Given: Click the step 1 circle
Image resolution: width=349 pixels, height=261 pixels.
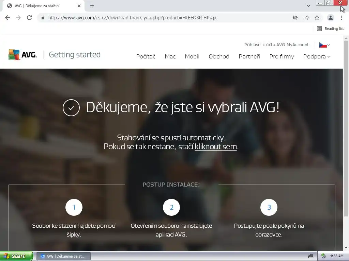Looking at the screenshot, I should pos(74,207).
